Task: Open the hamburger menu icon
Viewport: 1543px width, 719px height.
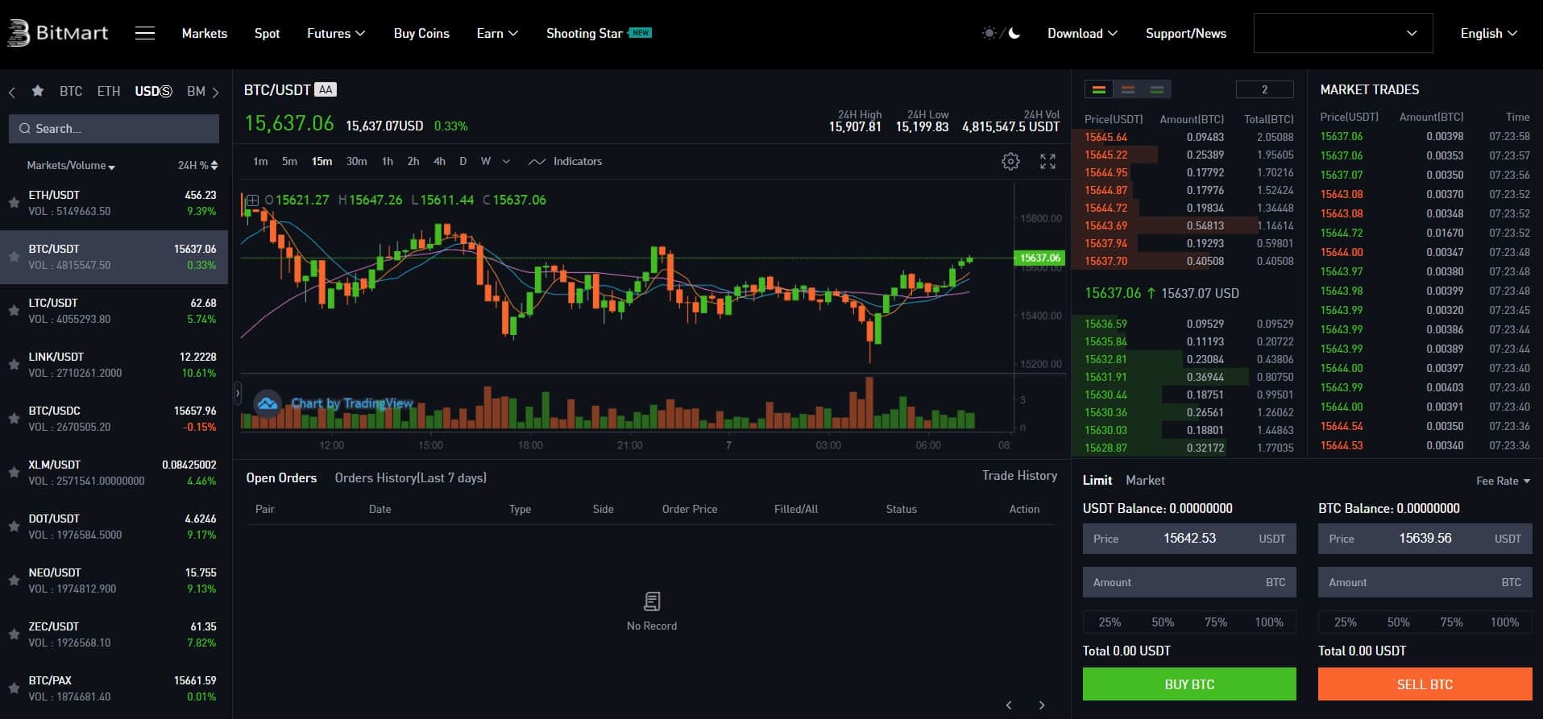Action: (145, 33)
